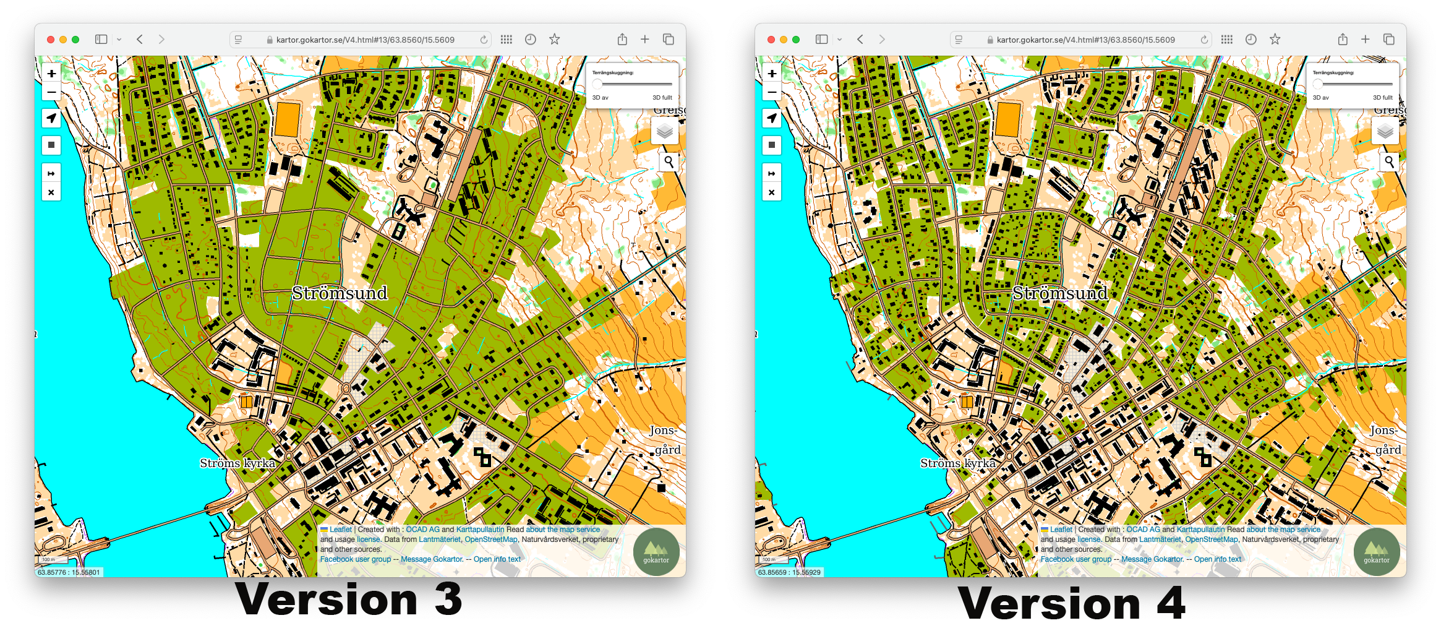Open the layers control in Version 4 map
Image resolution: width=1441 pixels, height=623 pixels.
click(x=1385, y=131)
